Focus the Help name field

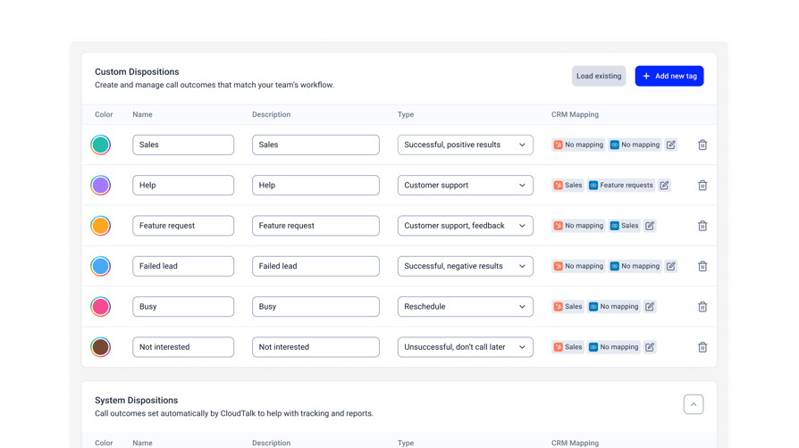click(183, 186)
